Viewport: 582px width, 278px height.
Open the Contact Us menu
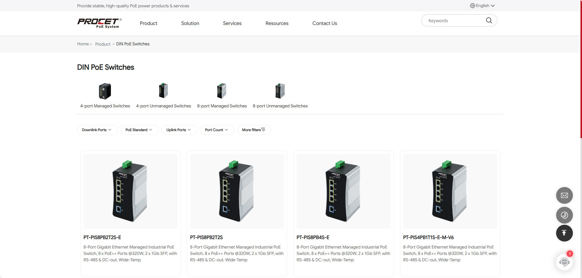[x=325, y=23]
